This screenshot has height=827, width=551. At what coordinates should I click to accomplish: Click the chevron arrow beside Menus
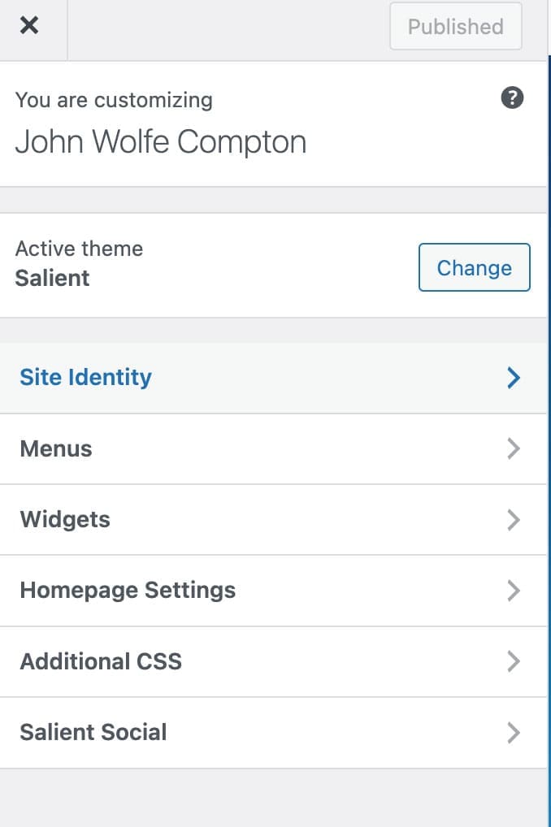(x=513, y=448)
